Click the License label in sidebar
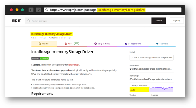The image size is (196, 108). [x=155, y=95]
